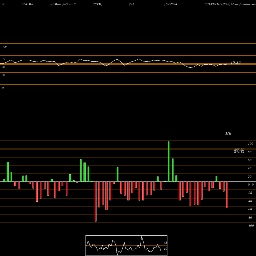This screenshot has width=256, height=256.
Task: Open the mini RSI overview thumbnail chart
Action: (126, 245)
